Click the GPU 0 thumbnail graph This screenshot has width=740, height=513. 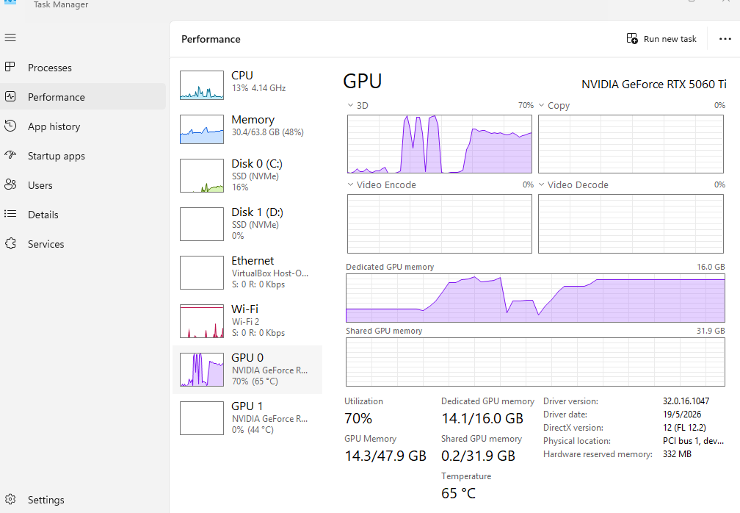pos(201,370)
